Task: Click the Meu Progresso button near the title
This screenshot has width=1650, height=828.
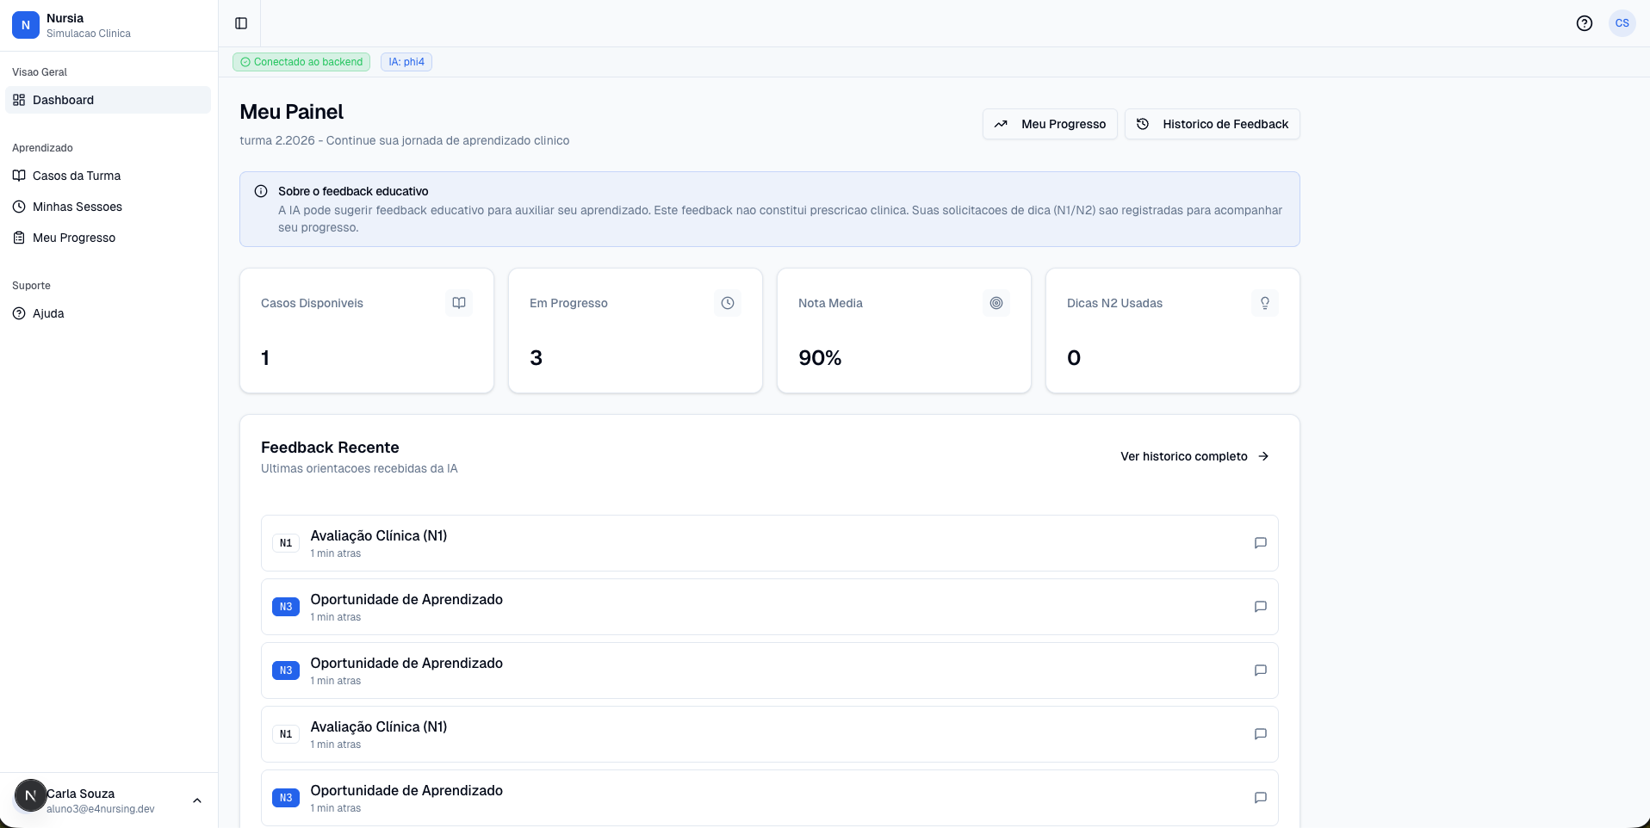Action: (1050, 124)
